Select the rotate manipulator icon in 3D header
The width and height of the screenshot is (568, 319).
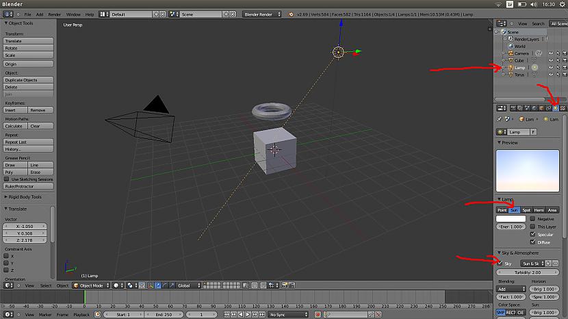[x=165, y=285]
